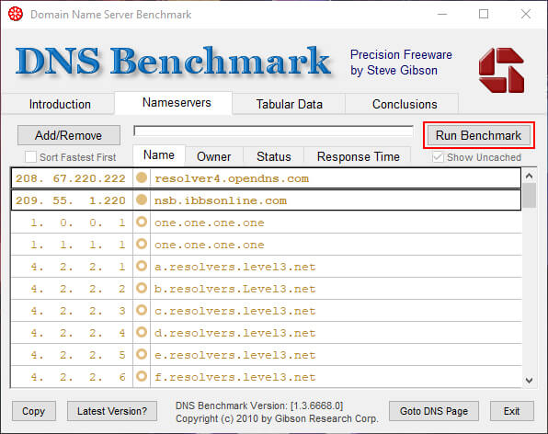Show the Response Time sub-tab
The height and width of the screenshot is (434, 548).
pos(359,156)
